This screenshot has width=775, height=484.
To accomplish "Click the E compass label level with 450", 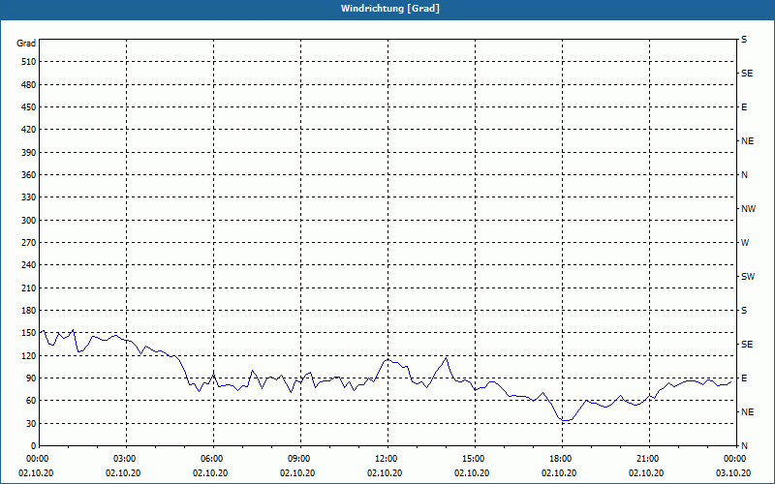I will 744,107.
